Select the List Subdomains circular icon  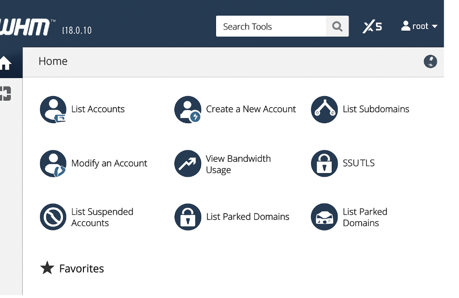[324, 109]
